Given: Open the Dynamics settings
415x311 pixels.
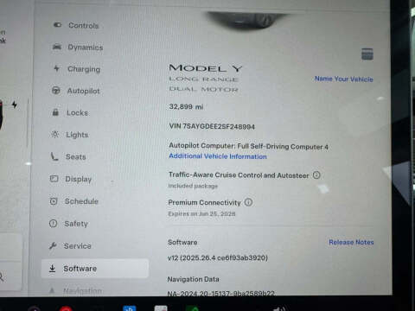Looking at the screenshot, I should coord(78,48).
